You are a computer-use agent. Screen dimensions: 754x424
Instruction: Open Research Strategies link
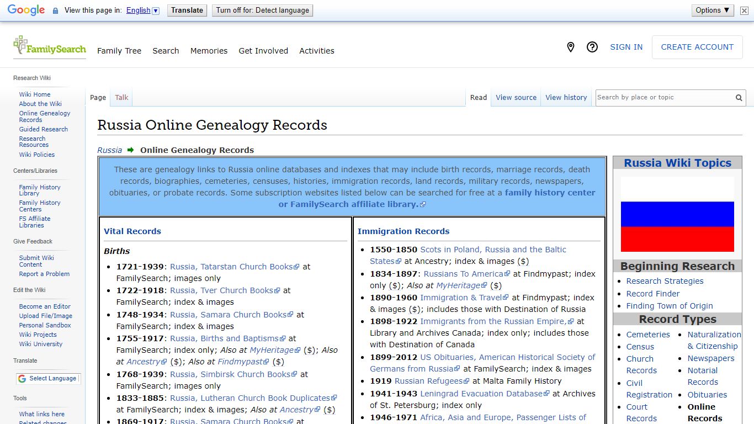(x=665, y=281)
